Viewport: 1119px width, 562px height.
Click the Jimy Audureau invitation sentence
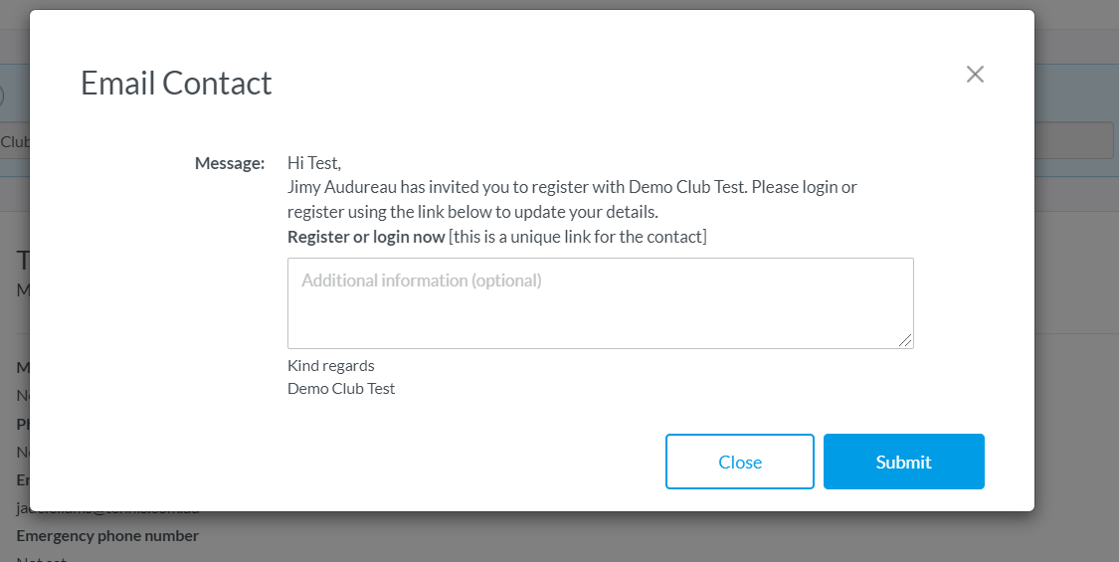(x=572, y=199)
